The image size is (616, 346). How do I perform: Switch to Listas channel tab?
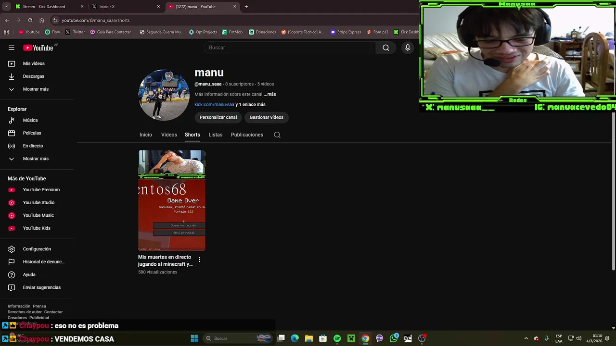215,135
